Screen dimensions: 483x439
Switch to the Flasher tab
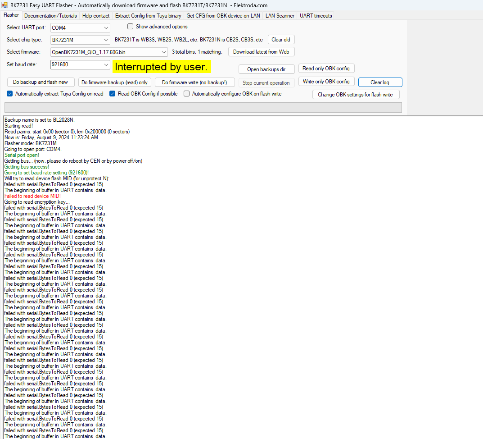click(x=11, y=15)
